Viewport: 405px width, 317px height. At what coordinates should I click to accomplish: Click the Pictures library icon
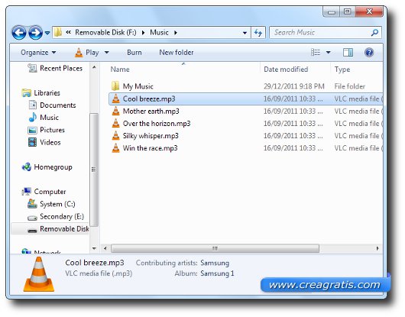pyautogui.click(x=32, y=130)
